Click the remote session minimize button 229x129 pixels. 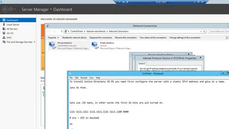click(195, 2)
